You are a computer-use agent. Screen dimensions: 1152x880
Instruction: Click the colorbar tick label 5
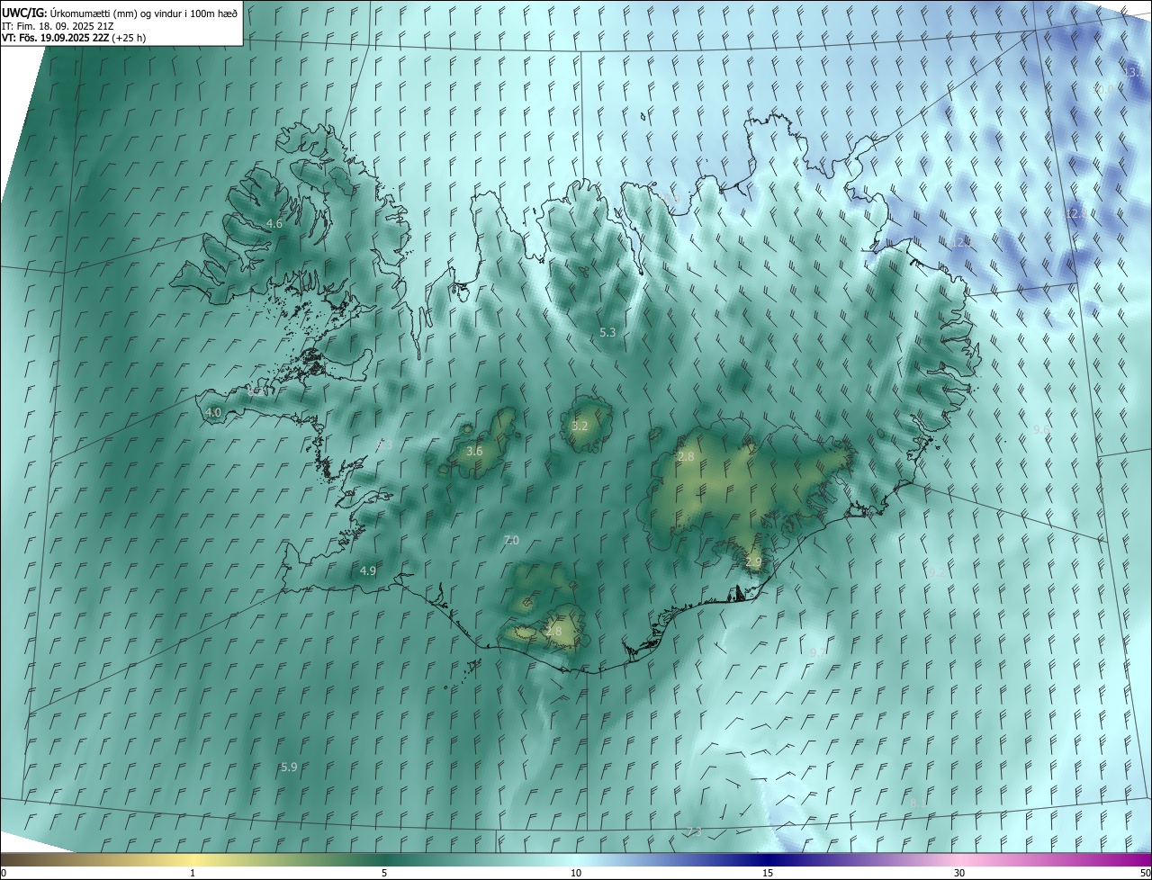(384, 873)
